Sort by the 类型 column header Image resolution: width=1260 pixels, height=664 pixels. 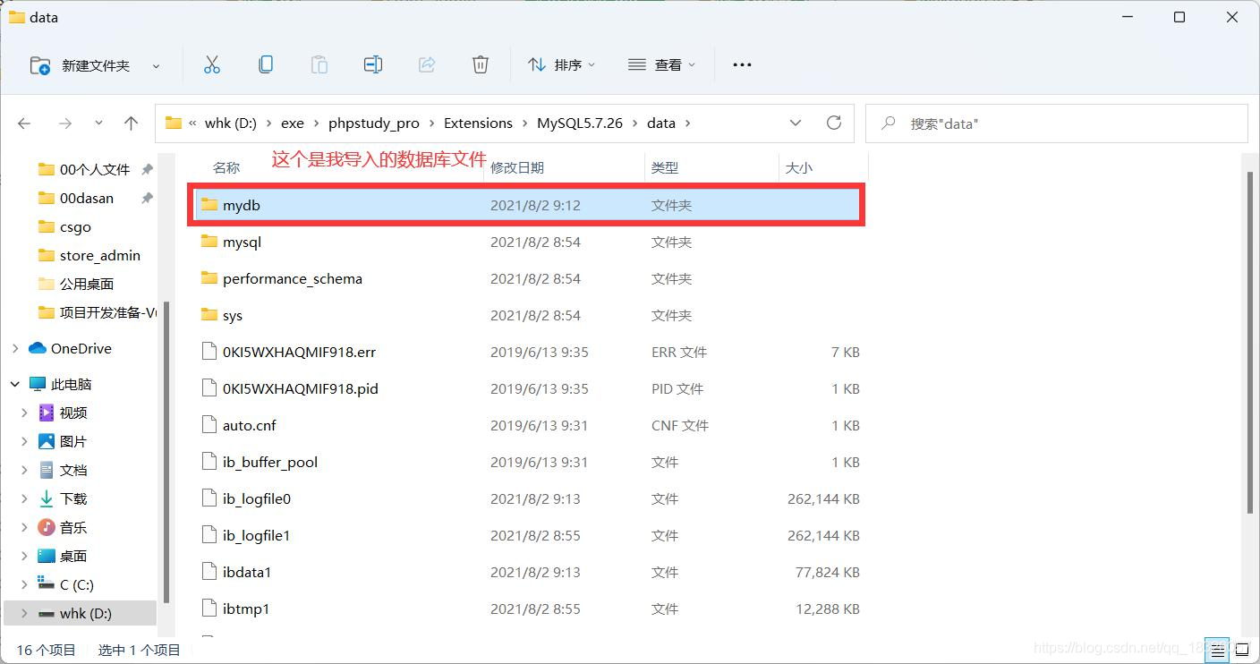(x=665, y=167)
